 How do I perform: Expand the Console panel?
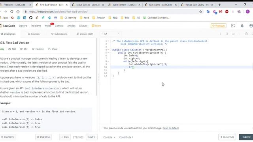(x=109, y=137)
